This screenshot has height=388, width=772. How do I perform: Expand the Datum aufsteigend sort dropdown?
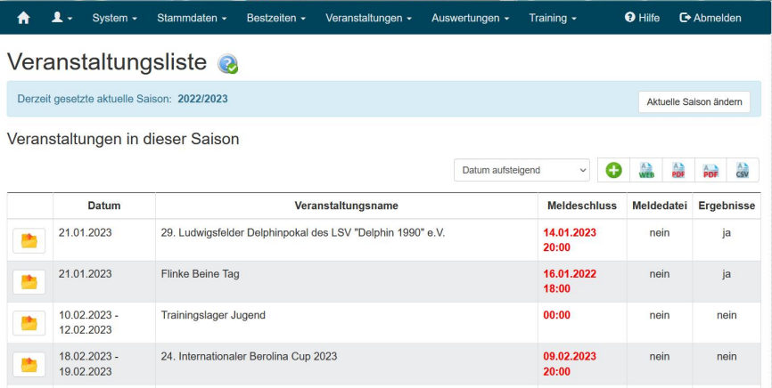[522, 170]
